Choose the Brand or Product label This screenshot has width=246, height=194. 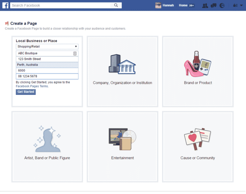coord(198,83)
